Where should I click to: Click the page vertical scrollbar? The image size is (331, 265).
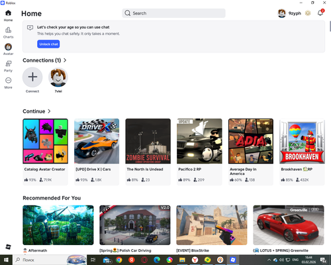point(330,26)
